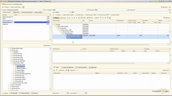The image size is (172, 96).
Task: Select the Маленькие наборы folder in tree
Action: [21, 68]
